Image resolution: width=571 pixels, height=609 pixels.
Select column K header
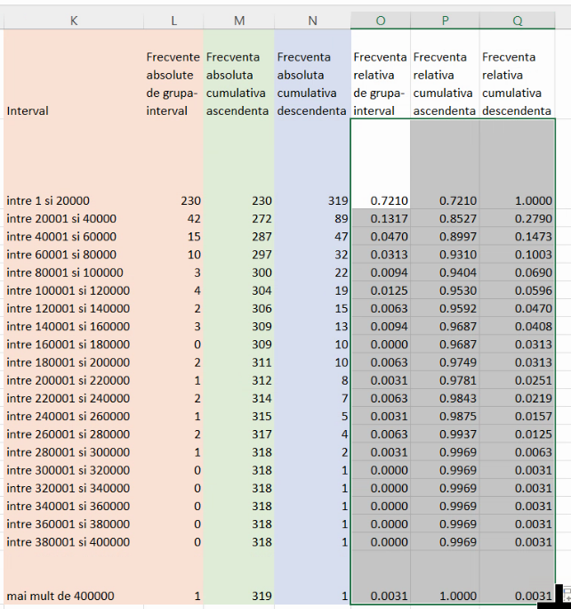pos(73,20)
